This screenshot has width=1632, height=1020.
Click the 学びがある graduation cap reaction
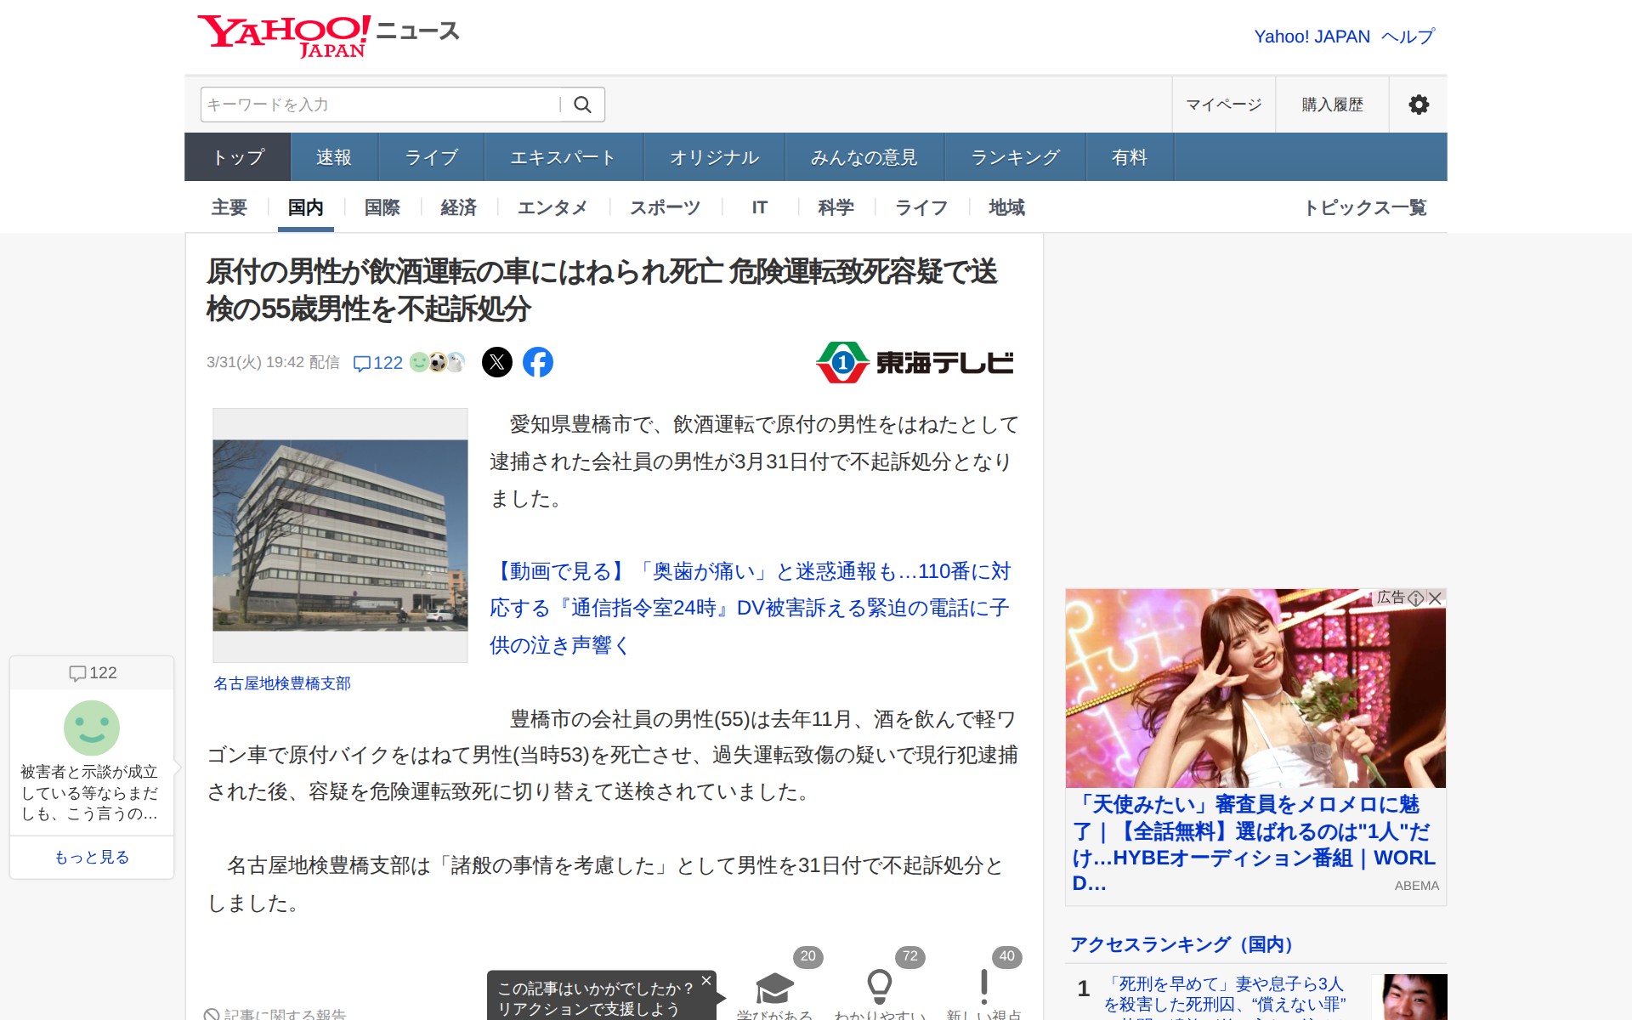pos(774,988)
